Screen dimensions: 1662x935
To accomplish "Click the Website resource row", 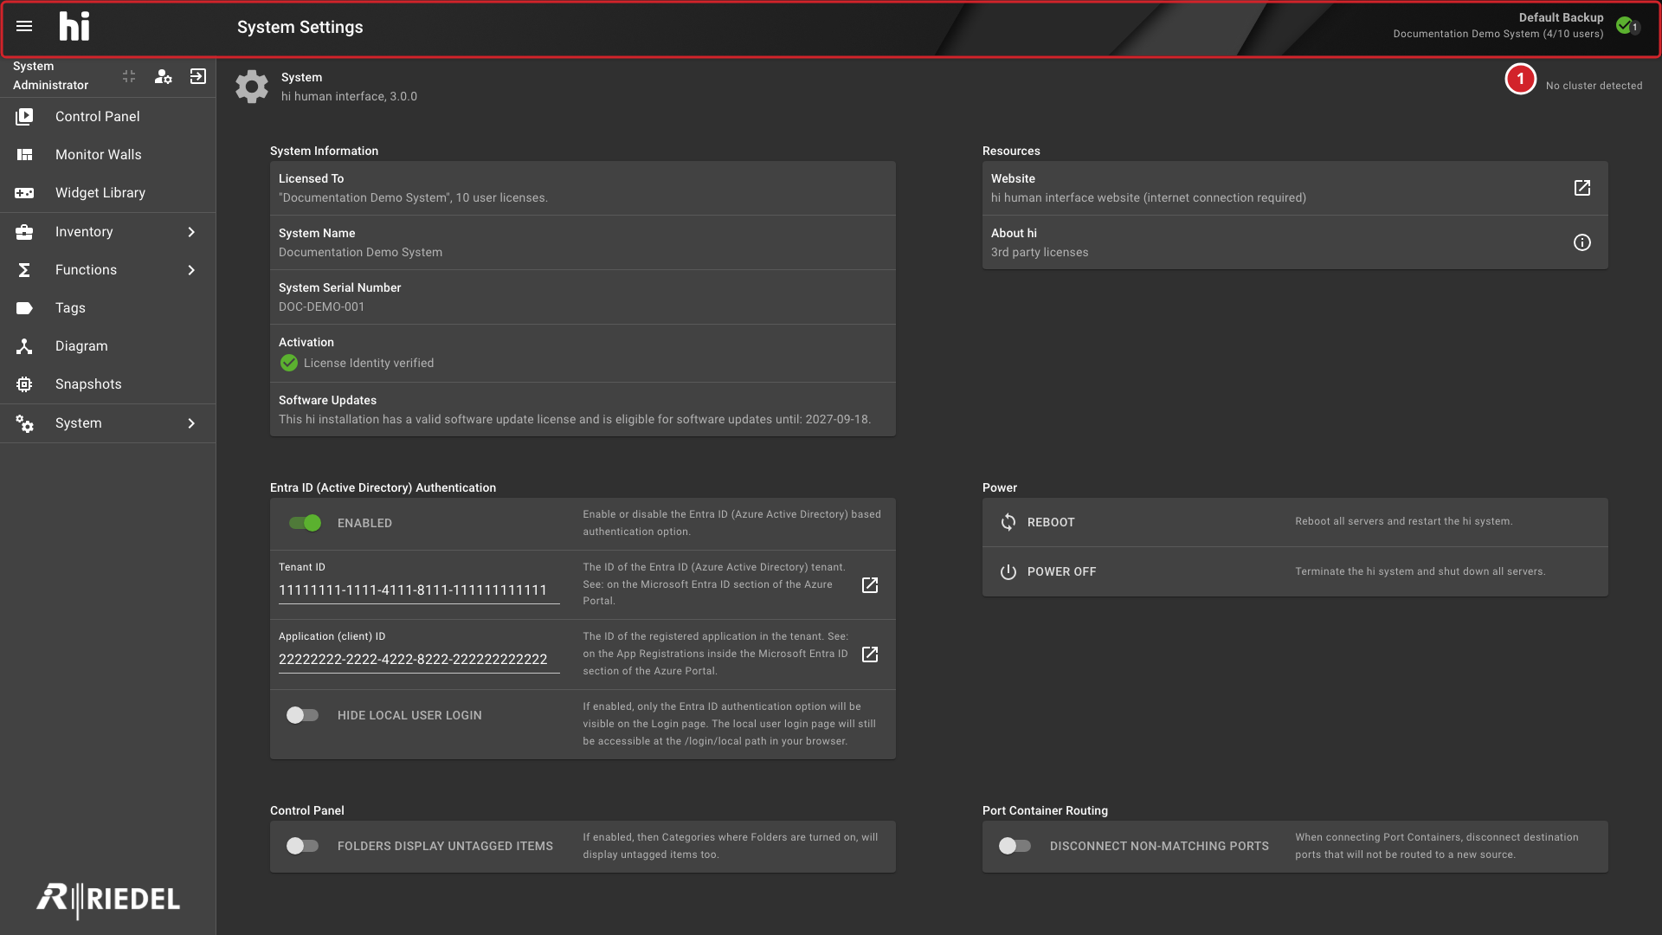I will click(1295, 188).
